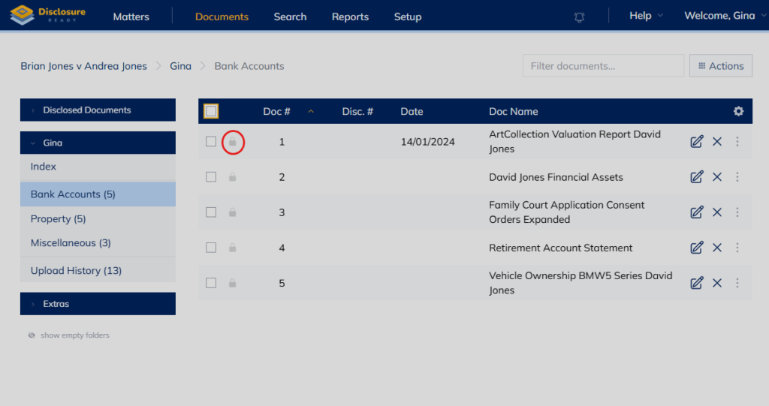This screenshot has width=769, height=406.
Task: Toggle Doc # sort arrow
Action: (x=310, y=112)
